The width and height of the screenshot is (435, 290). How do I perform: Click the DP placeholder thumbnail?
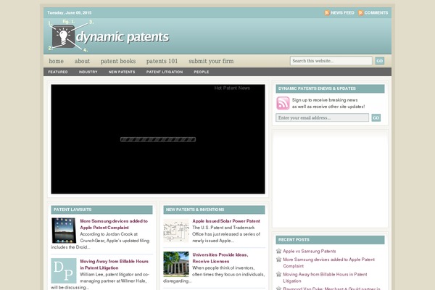click(64, 270)
